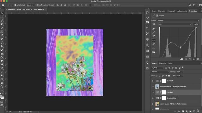The height and width of the screenshot is (113, 202).
Task: Click the black point eyedropper in Curves
Action: (x=154, y=29)
